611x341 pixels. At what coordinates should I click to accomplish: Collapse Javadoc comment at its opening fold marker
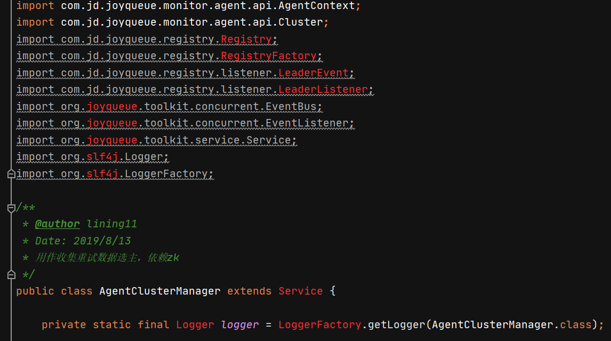(11, 208)
